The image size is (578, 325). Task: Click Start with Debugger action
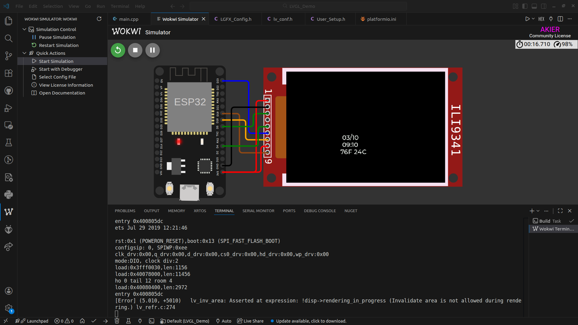(x=61, y=69)
